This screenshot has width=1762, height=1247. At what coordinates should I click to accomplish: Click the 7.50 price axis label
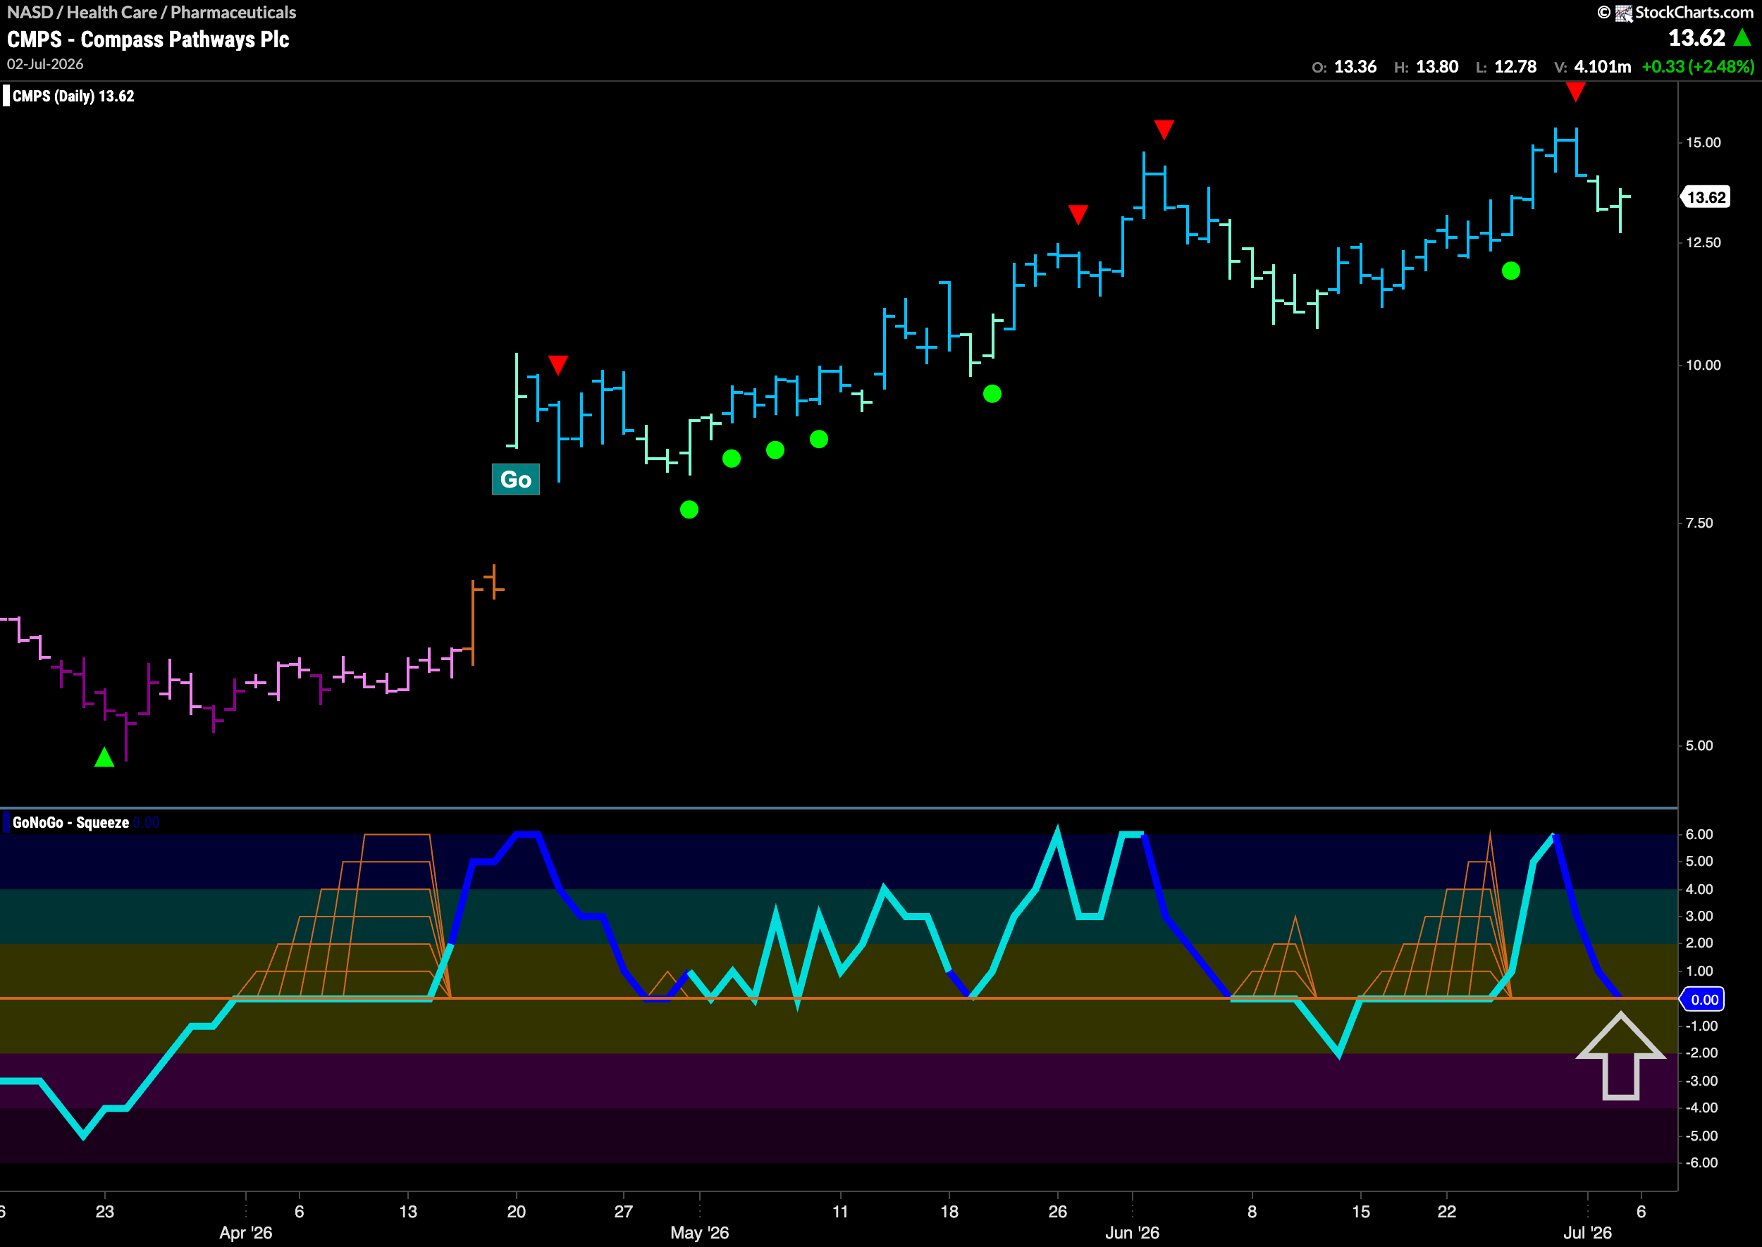point(1699,523)
